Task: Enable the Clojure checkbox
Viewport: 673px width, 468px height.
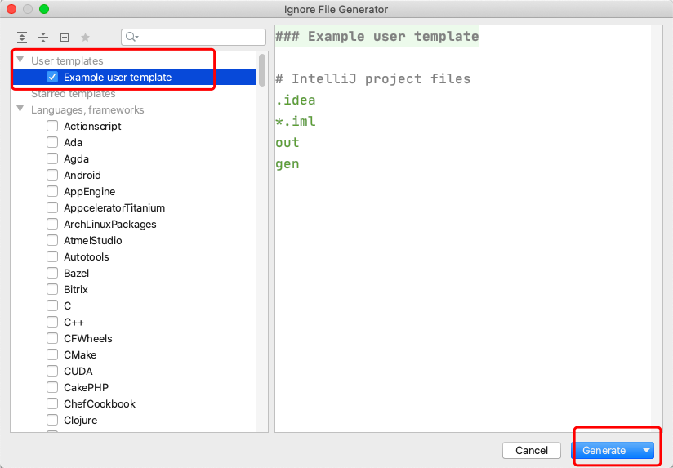Action: coord(52,420)
